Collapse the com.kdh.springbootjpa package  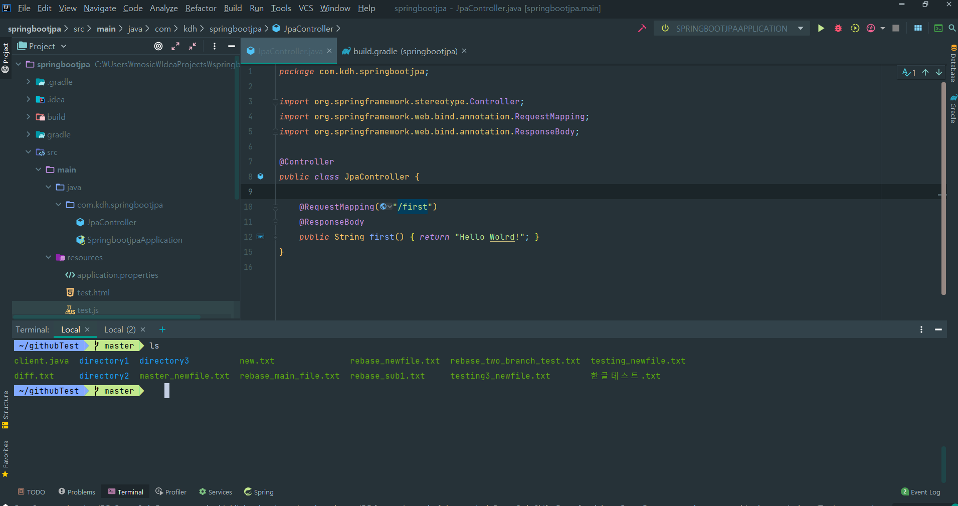click(59, 205)
